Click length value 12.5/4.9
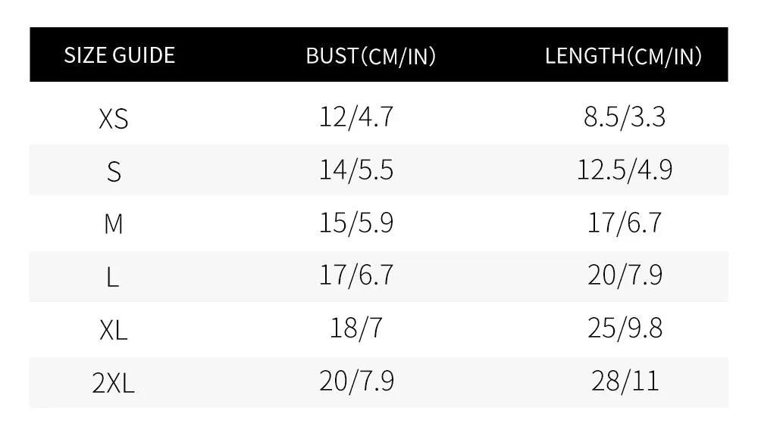 (625, 170)
